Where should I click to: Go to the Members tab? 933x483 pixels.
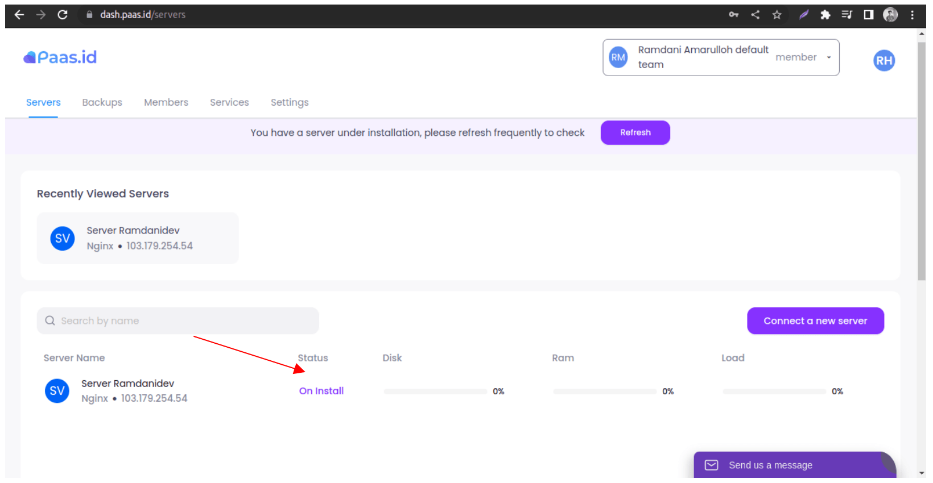166,102
